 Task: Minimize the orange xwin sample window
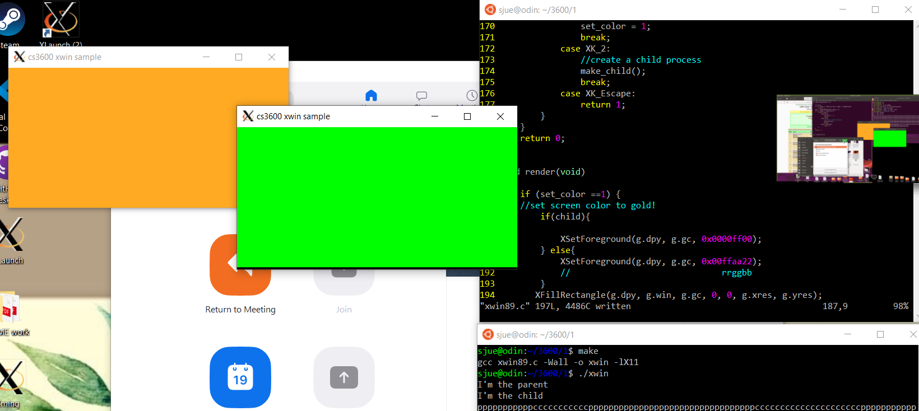pyautogui.click(x=206, y=57)
